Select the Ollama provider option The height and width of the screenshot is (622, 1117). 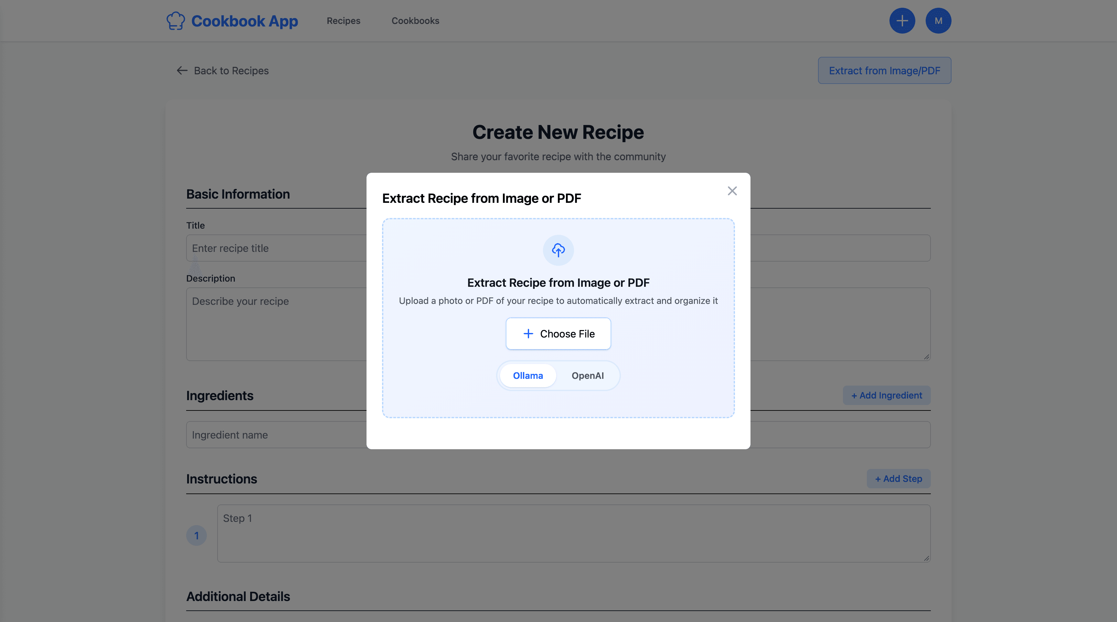528,376
